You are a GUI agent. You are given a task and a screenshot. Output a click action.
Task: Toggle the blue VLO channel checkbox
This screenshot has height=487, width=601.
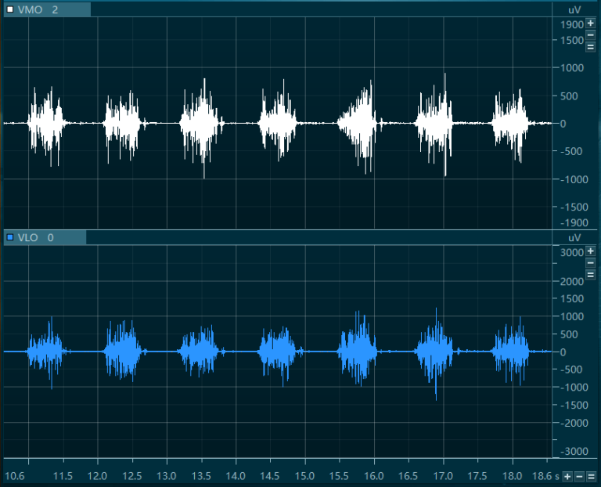point(10,237)
